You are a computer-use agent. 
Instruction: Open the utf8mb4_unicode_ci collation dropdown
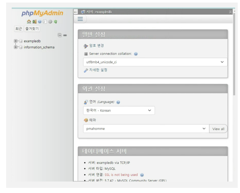click(x=155, y=62)
